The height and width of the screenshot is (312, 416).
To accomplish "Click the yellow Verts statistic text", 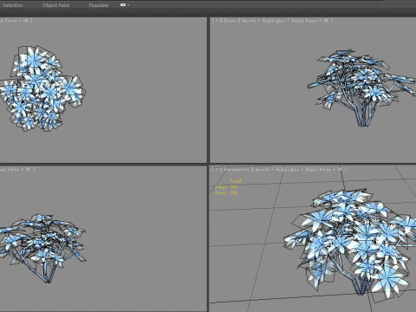I will [226, 193].
